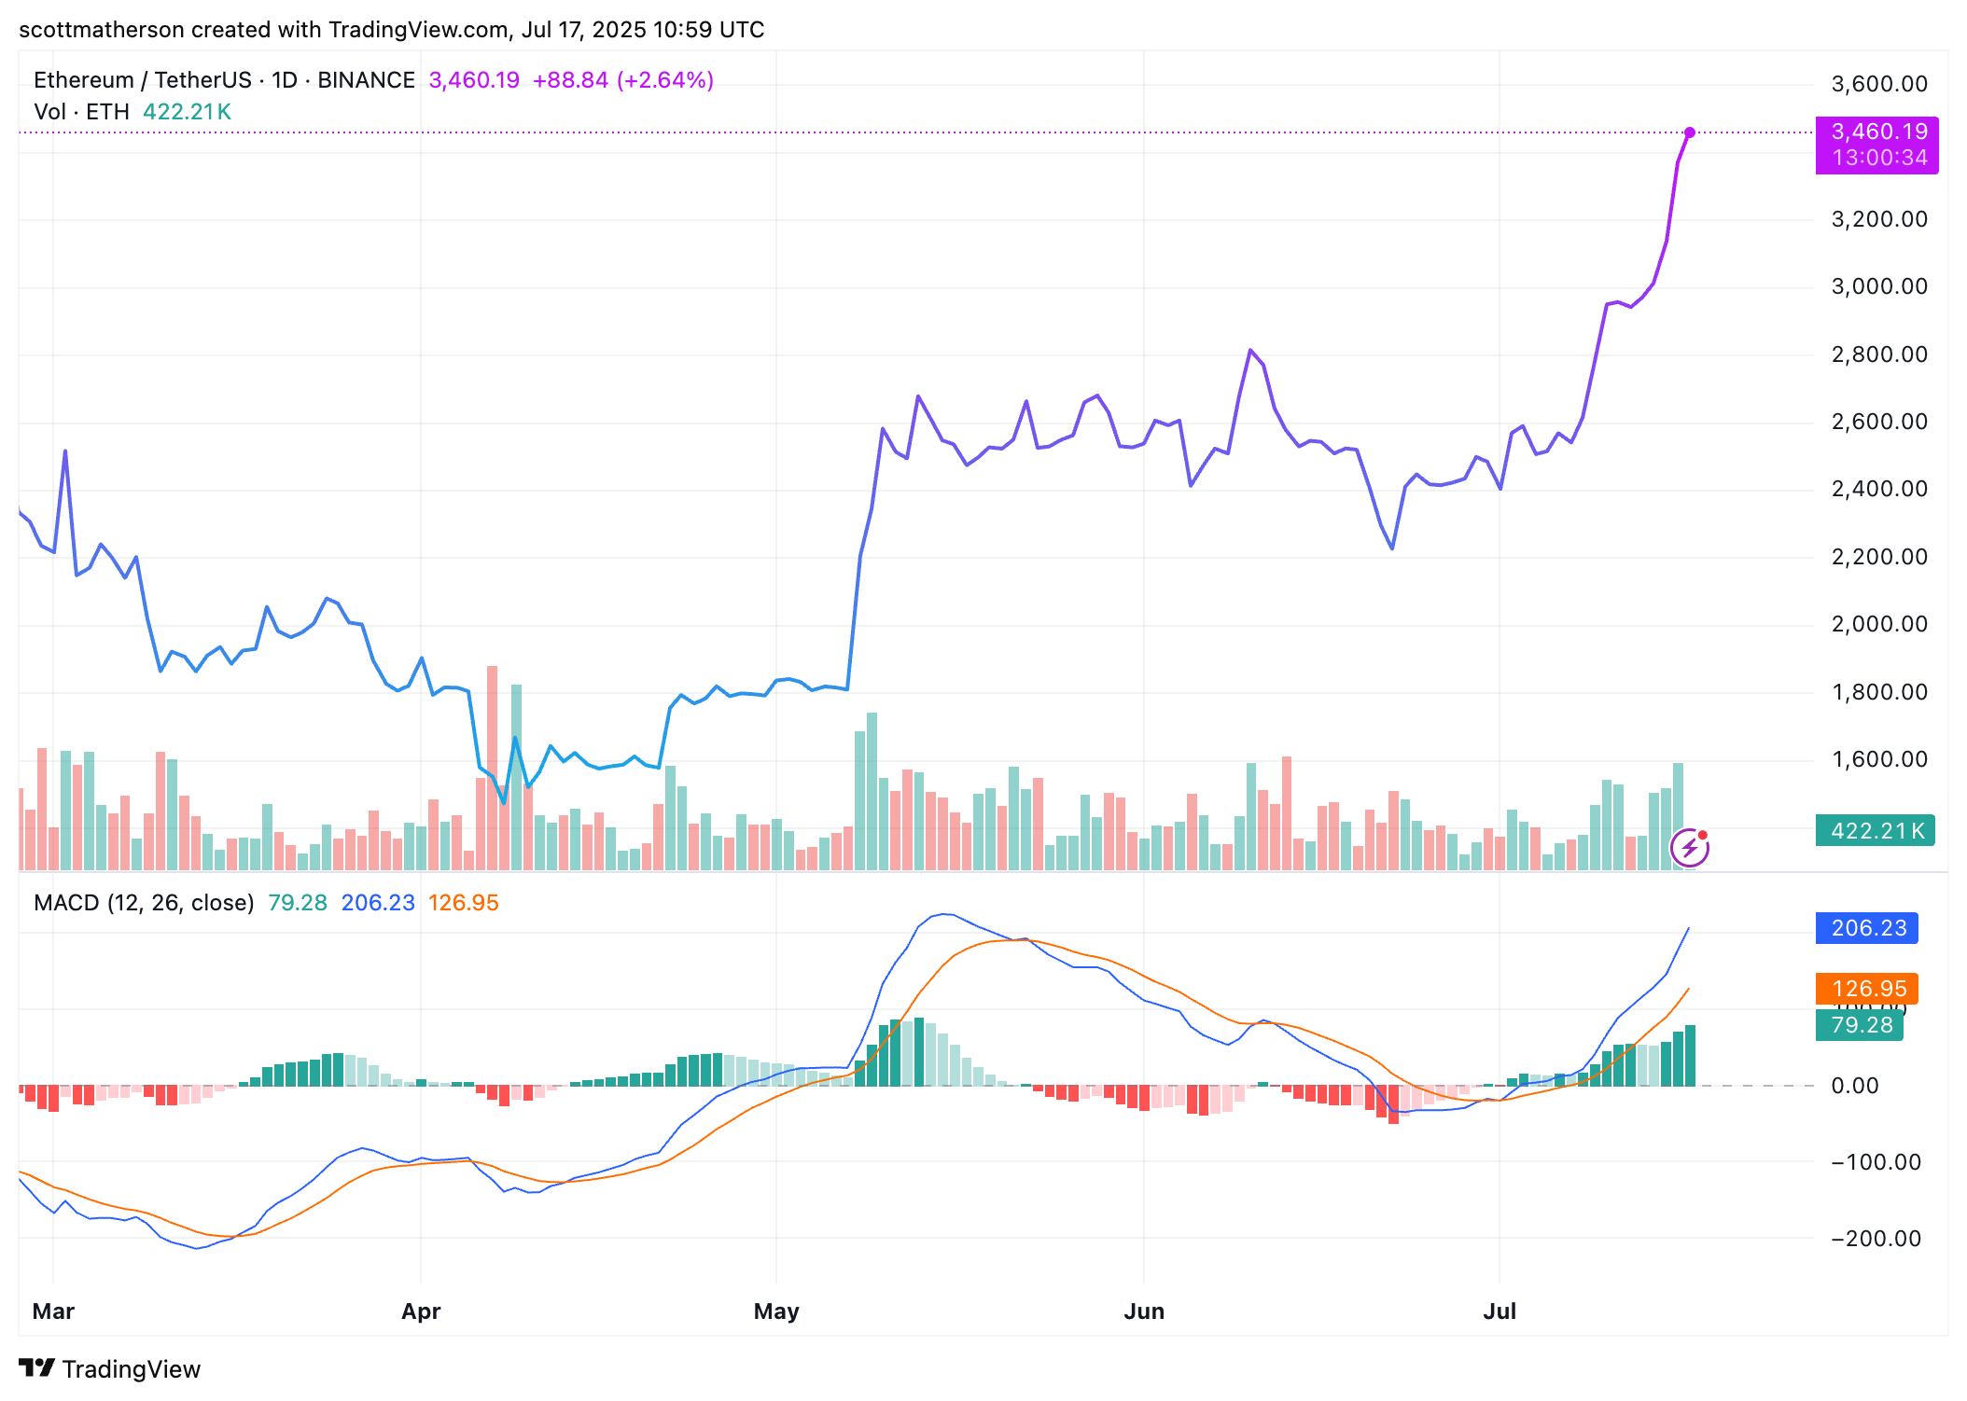Click the 3,000.00 price scale label
The image size is (1967, 1401).
click(x=1879, y=286)
